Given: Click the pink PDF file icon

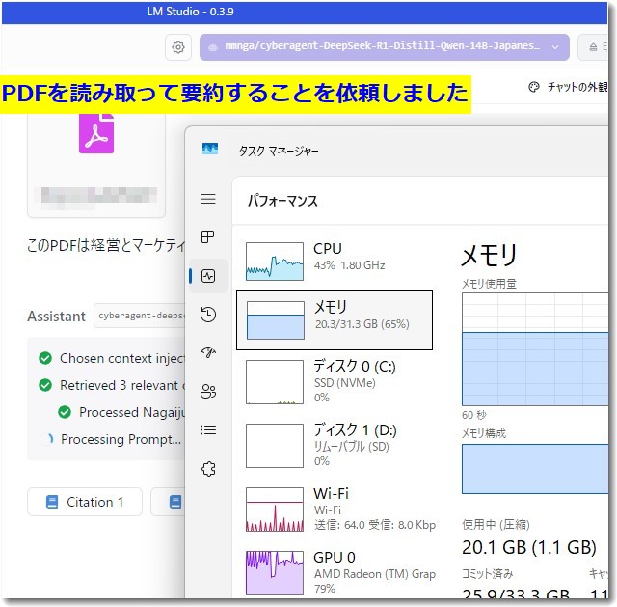Looking at the screenshot, I should pos(96,133).
